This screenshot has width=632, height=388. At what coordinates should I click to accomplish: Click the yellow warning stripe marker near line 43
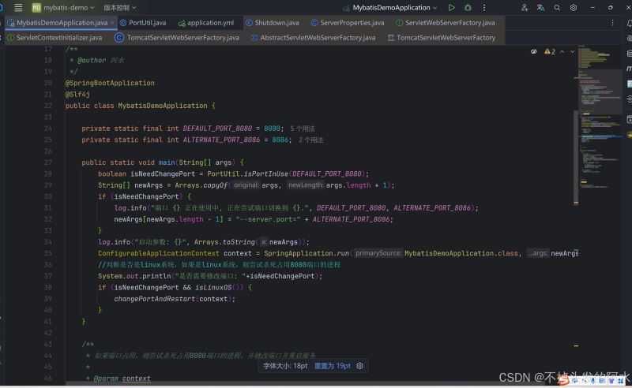click(576, 345)
